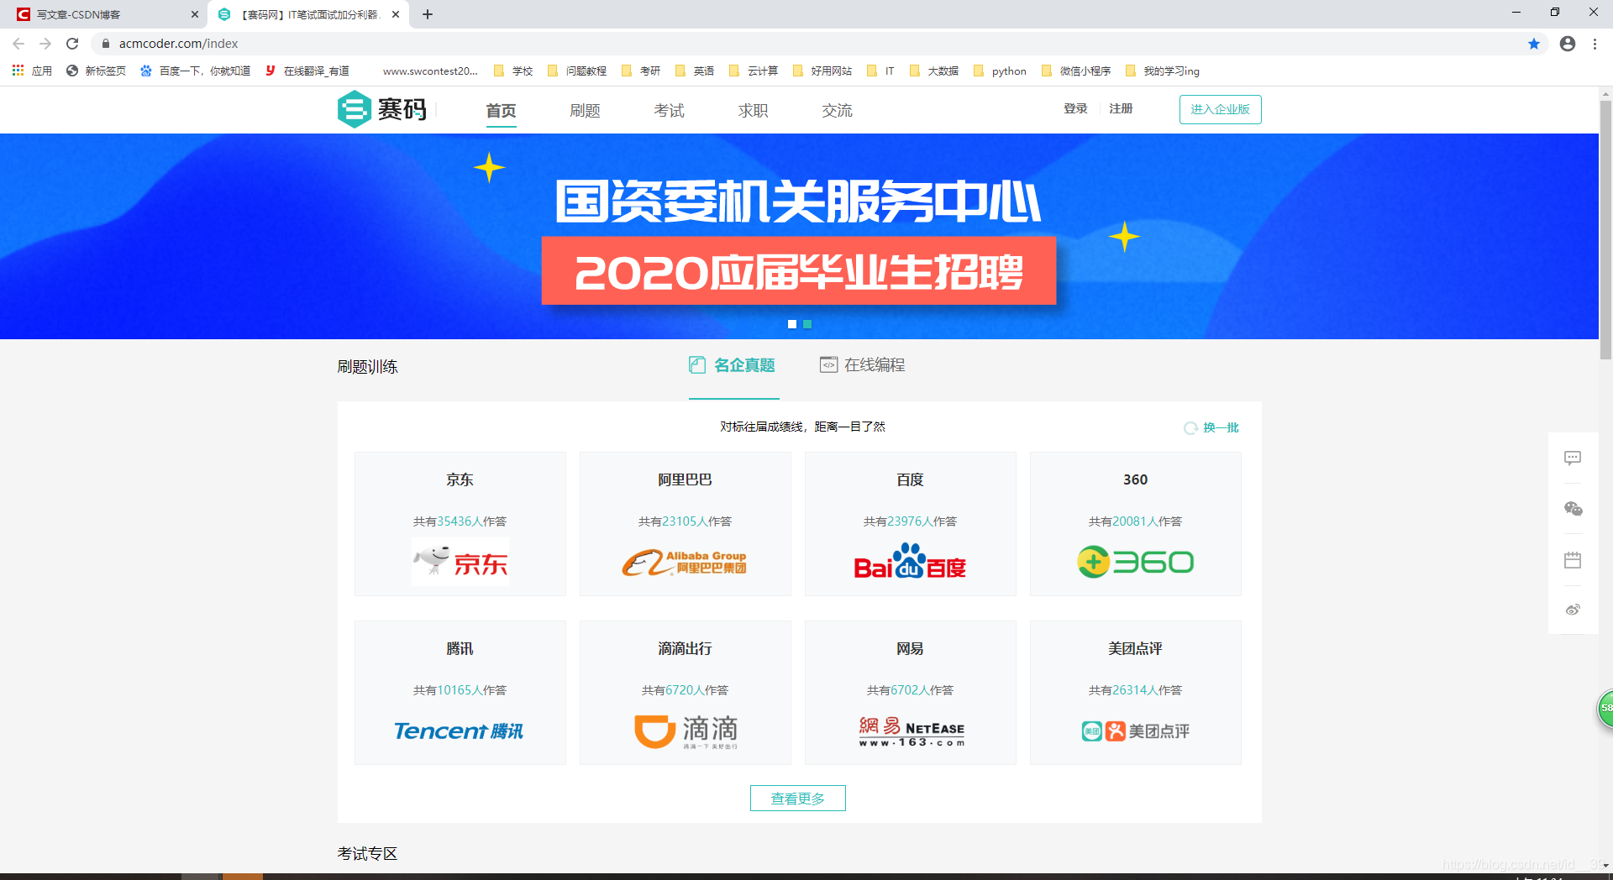
Task: Close the 赛码网 tab
Action: [396, 14]
